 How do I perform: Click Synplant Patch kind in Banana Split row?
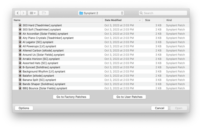pos(175,80)
